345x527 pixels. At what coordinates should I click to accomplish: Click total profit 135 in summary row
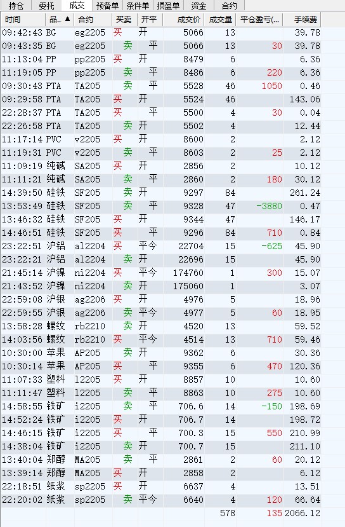pyautogui.click(x=274, y=513)
